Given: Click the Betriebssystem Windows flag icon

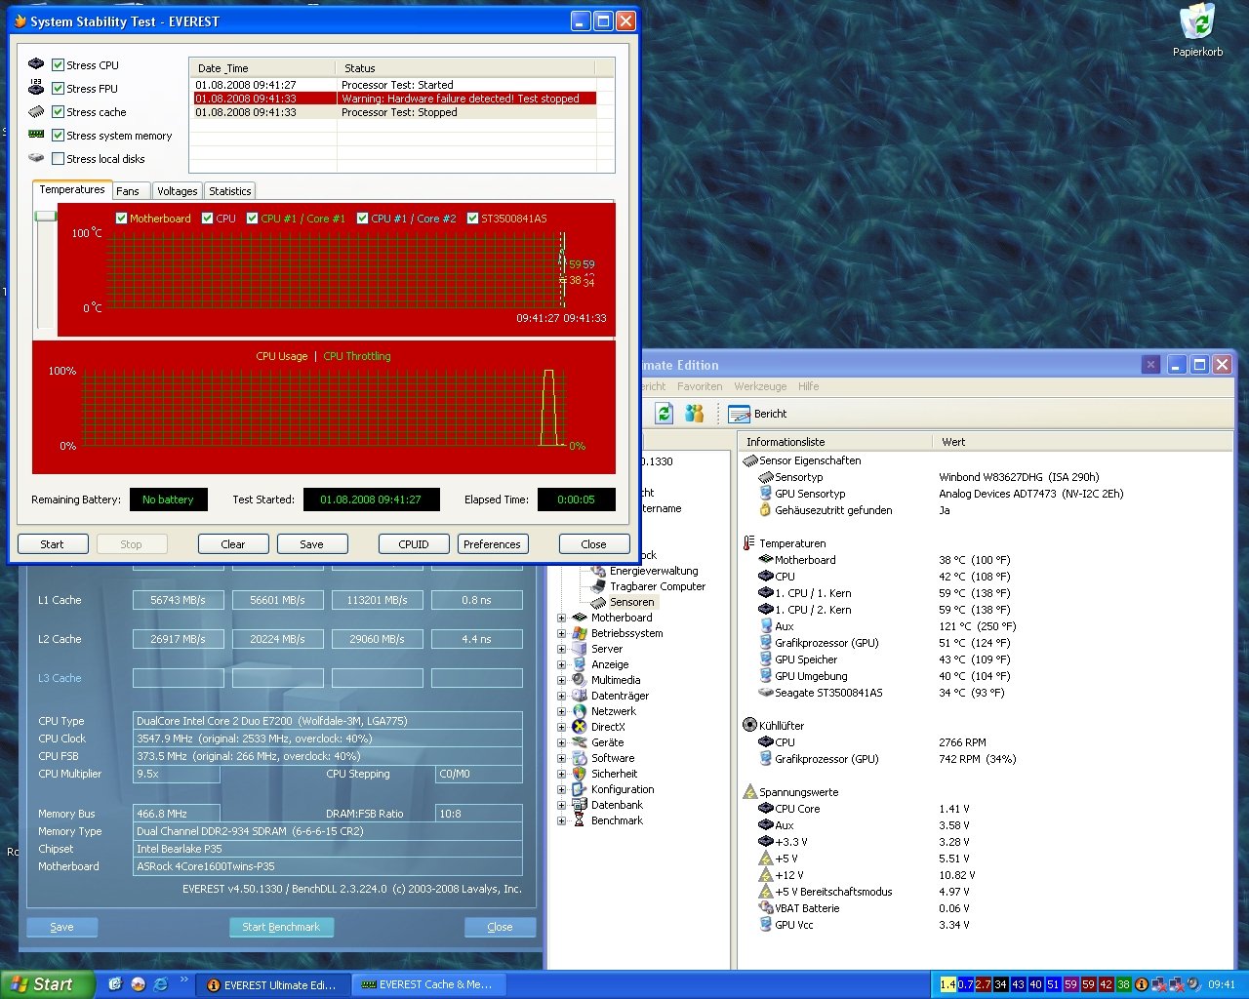Looking at the screenshot, I should [x=580, y=633].
